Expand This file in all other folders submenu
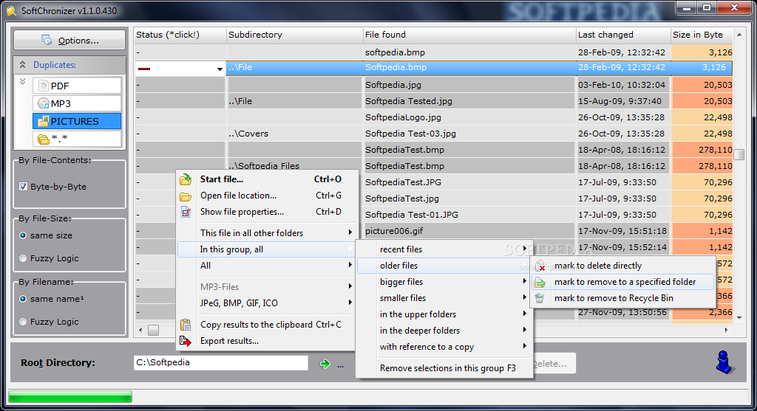The width and height of the screenshot is (757, 411). point(350,232)
